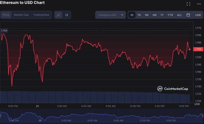Enter fullscreen chart mode
Image resolution: width=204 pixels, height=124 pixels.
coord(188,4)
